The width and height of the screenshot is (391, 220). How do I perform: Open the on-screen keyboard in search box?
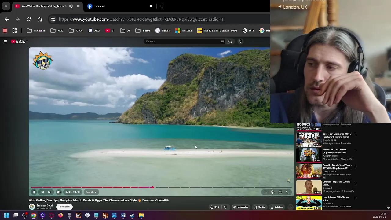(x=222, y=42)
